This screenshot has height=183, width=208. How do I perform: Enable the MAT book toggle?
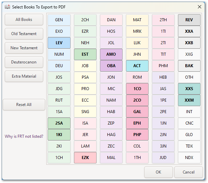(137, 20)
